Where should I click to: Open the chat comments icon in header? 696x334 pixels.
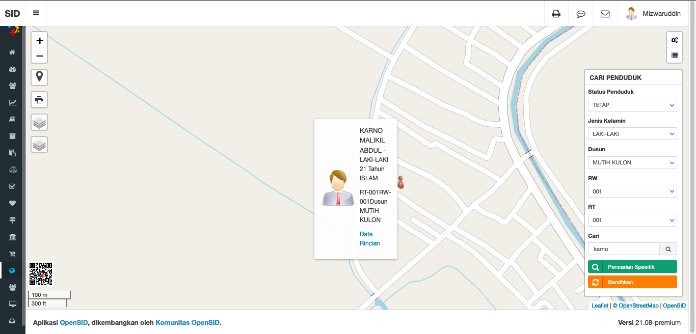point(581,14)
